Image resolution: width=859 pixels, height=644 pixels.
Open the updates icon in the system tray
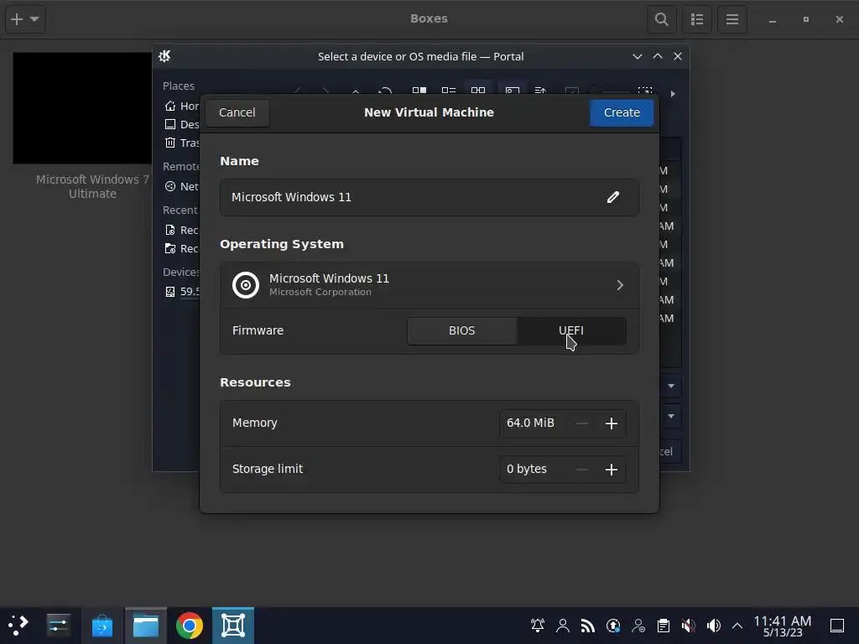point(613,626)
